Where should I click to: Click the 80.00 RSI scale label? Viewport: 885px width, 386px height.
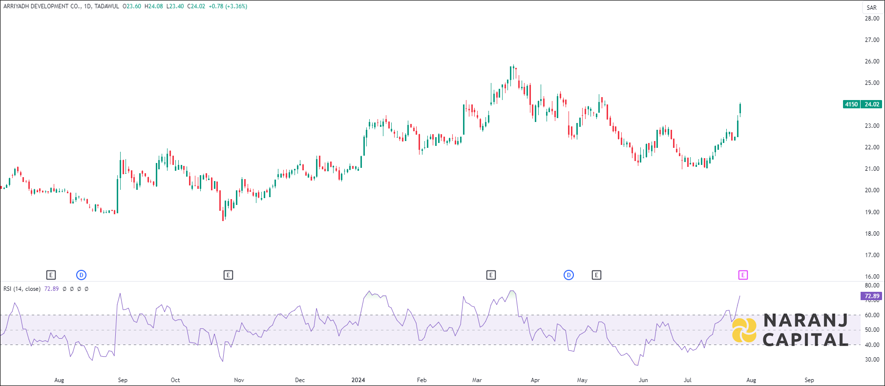click(x=872, y=285)
